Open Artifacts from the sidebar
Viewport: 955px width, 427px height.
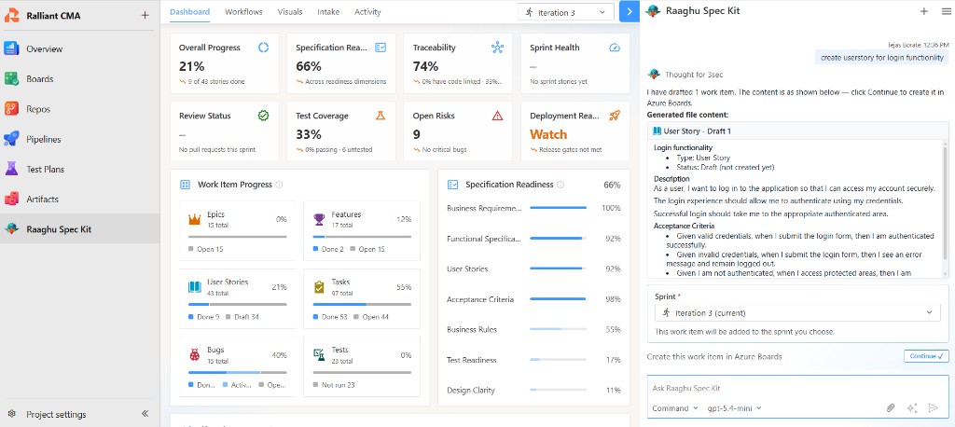80,199
